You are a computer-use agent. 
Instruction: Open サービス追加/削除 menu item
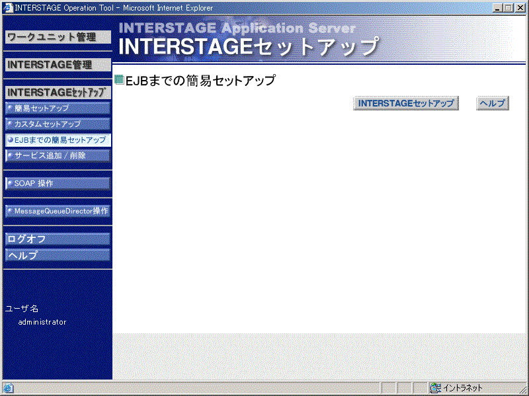point(58,156)
